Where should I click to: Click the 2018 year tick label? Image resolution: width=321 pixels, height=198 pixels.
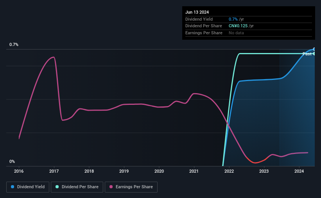click(x=89, y=171)
